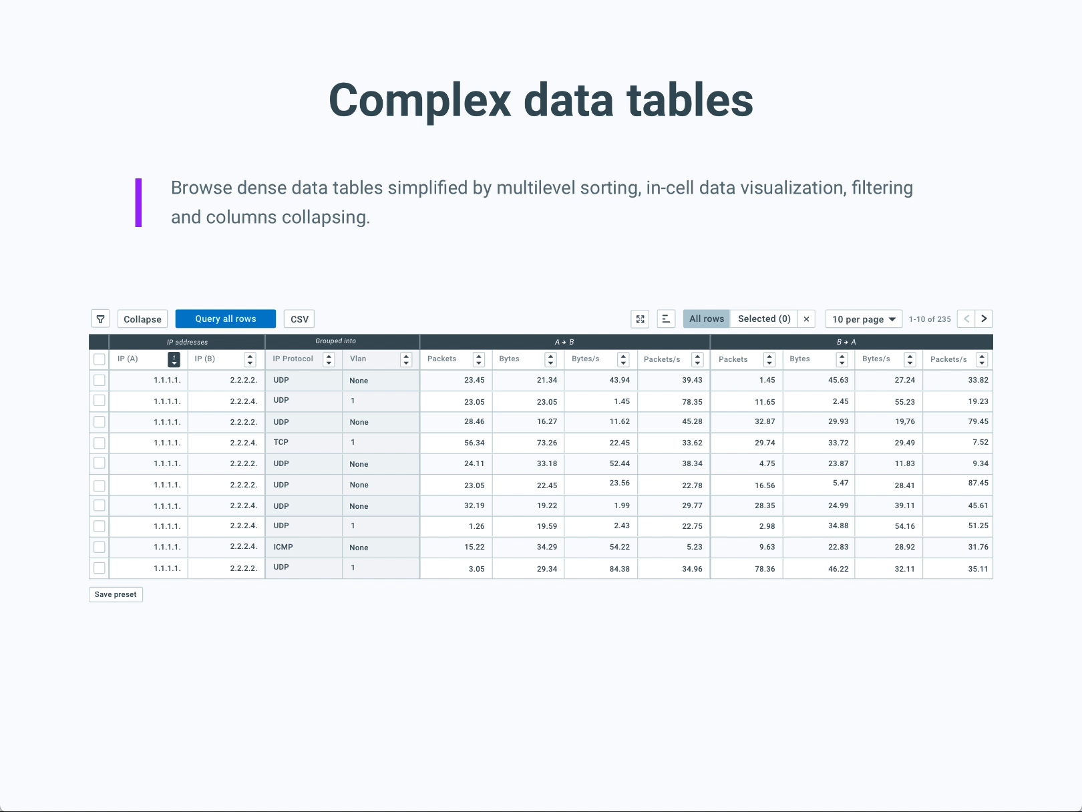Viewport: 1082px width, 812px height.
Task: Sort by the IP Protocol column arrows
Action: pyautogui.click(x=329, y=359)
